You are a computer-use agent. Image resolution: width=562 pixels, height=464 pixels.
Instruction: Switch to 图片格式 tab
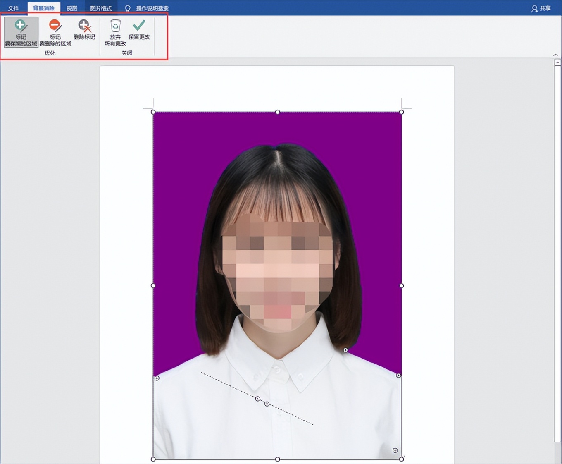pyautogui.click(x=101, y=8)
